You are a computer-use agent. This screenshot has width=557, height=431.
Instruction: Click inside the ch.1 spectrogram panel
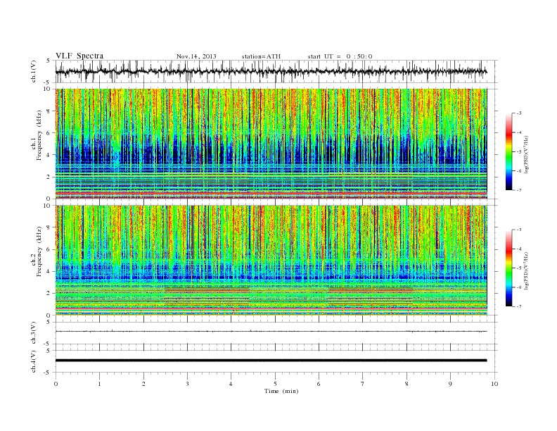tap(271, 144)
